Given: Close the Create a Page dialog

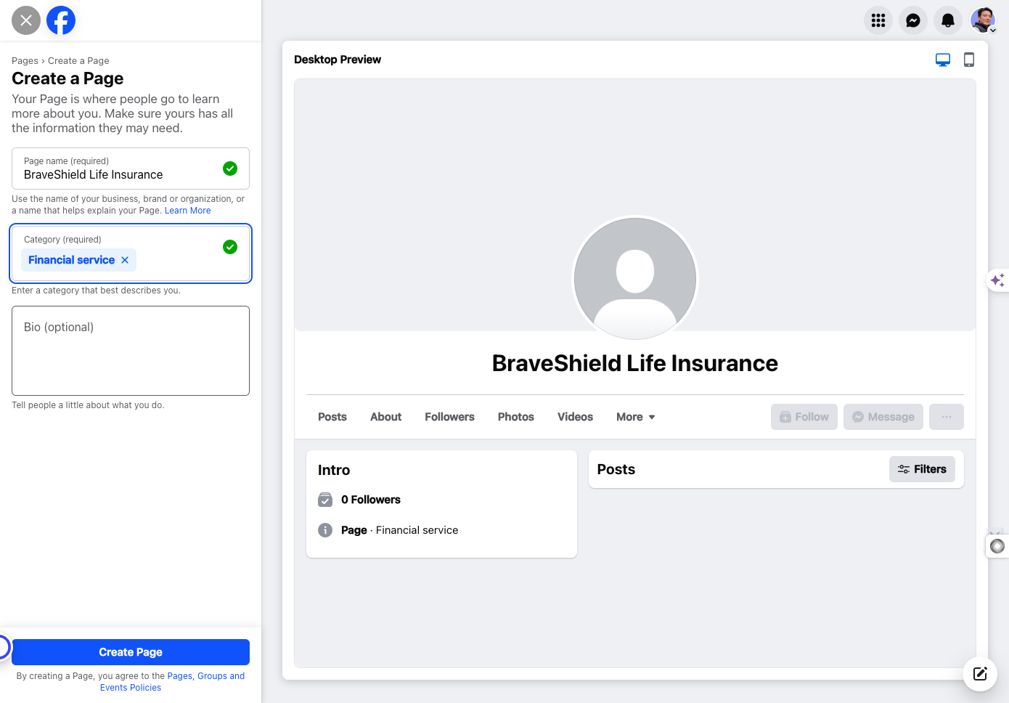Looking at the screenshot, I should [x=26, y=20].
